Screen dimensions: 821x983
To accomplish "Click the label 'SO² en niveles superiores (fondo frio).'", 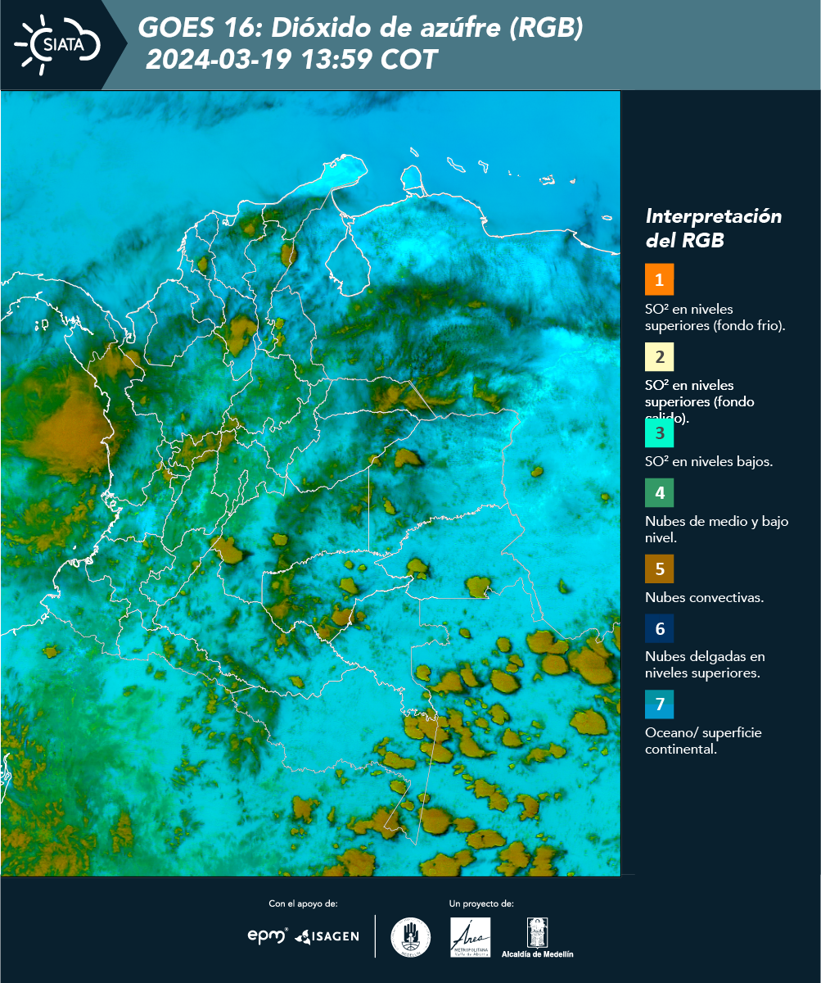I will click(x=715, y=317).
